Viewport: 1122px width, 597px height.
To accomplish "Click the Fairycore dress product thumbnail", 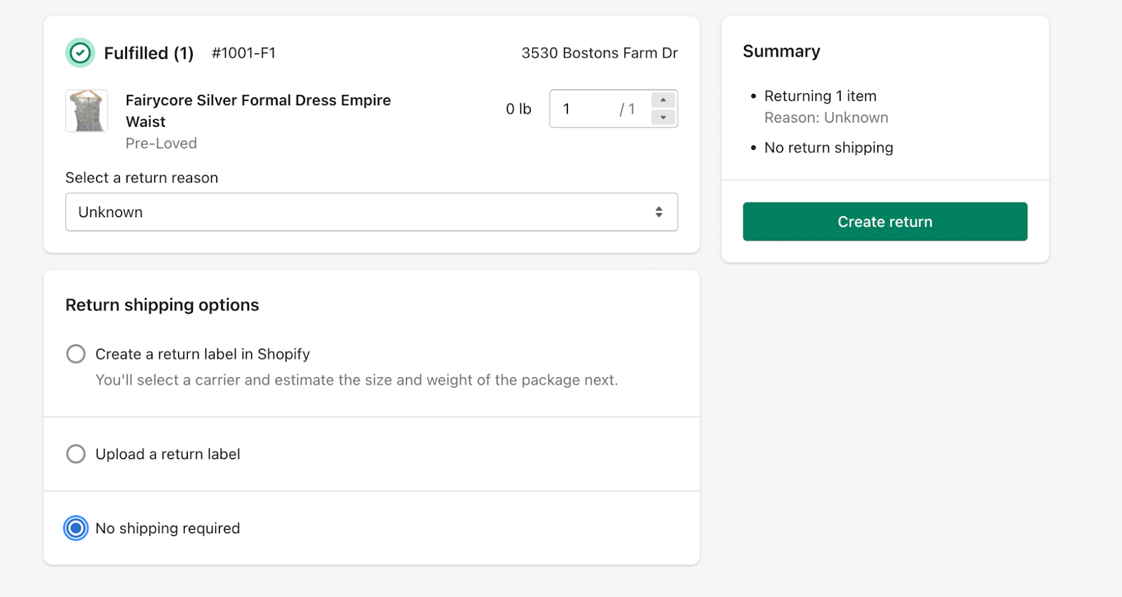I will pyautogui.click(x=87, y=111).
